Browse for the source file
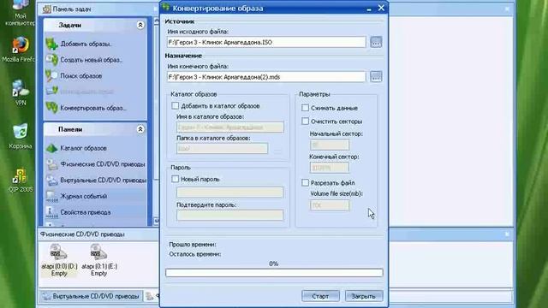This screenshot has height=308, width=548. pos(376,42)
